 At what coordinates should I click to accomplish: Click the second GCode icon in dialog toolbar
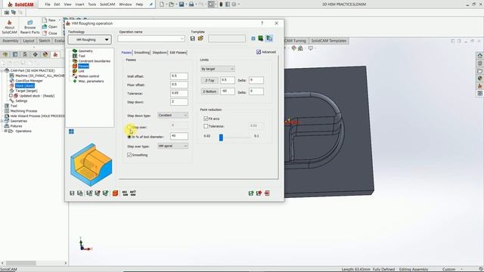133,193
